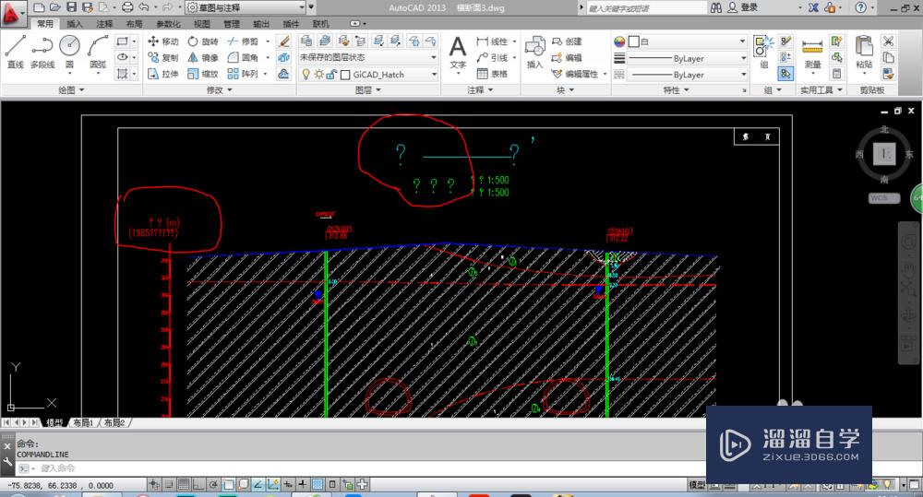Click 编辑属性 (Edit Attributes) button
Viewport: 923px width, 497px height.
[x=574, y=74]
